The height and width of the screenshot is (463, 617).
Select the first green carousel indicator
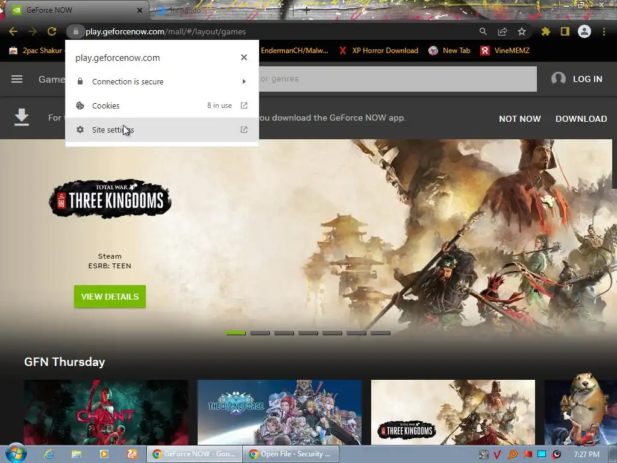click(x=236, y=333)
